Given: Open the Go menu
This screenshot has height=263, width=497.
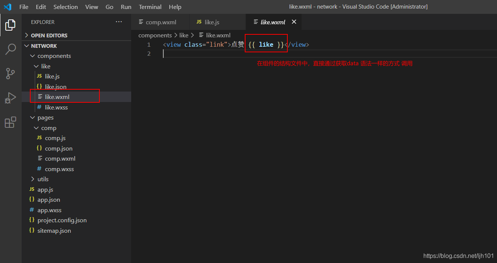Looking at the screenshot, I should pyautogui.click(x=109, y=7).
